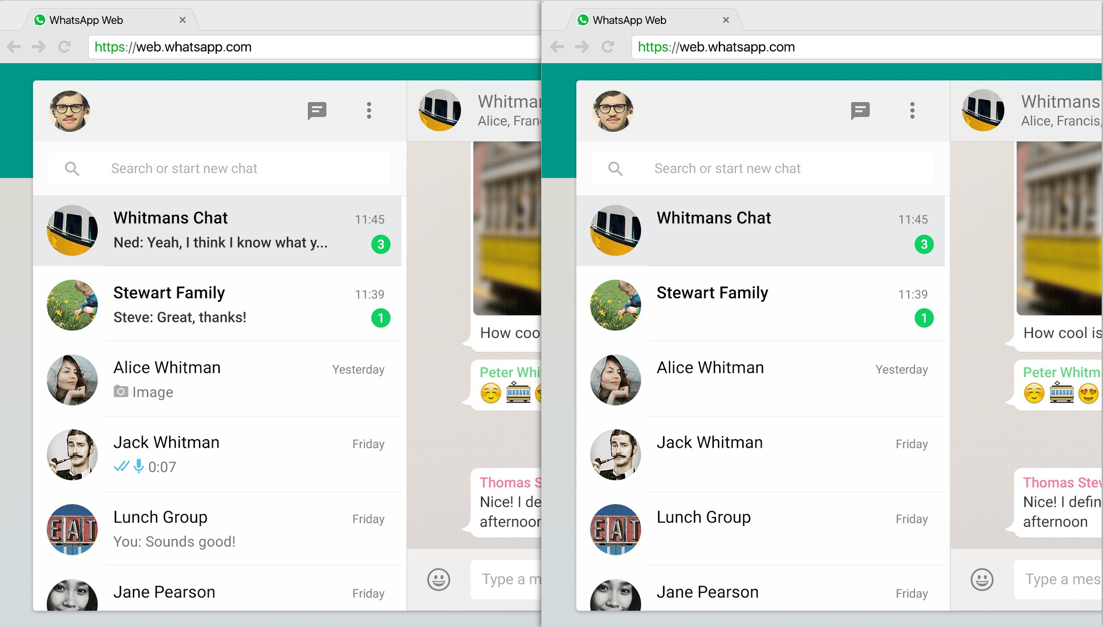The width and height of the screenshot is (1103, 627).
Task: Open the WhatsApp menu options icon
Action: 369,109
